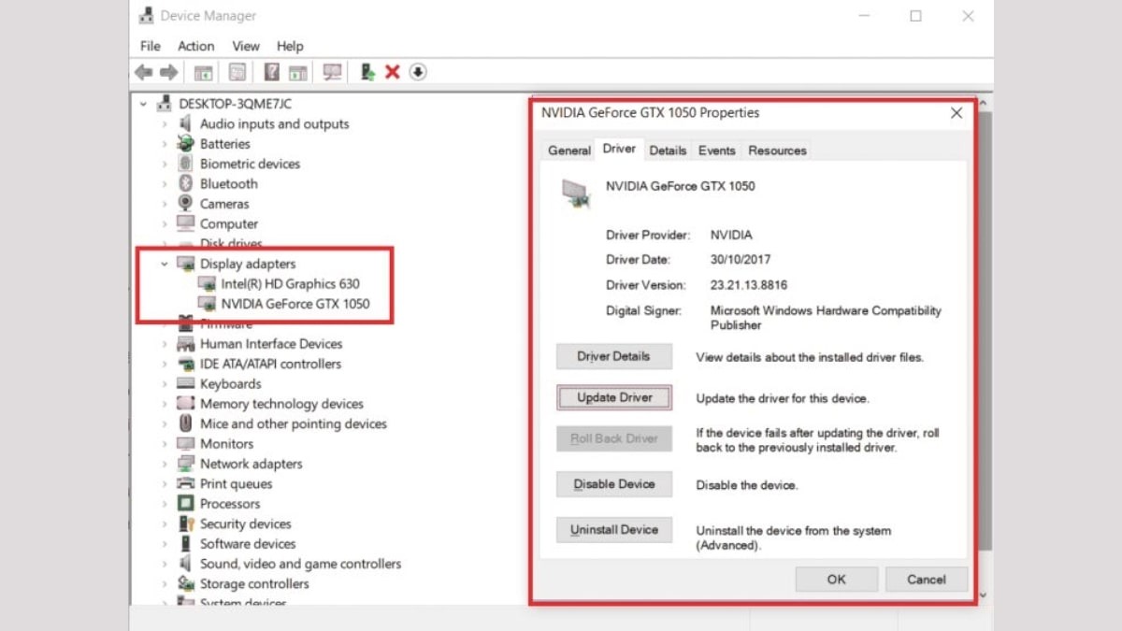Expand the IDE ATA/ATAPI controllers category

[165, 364]
